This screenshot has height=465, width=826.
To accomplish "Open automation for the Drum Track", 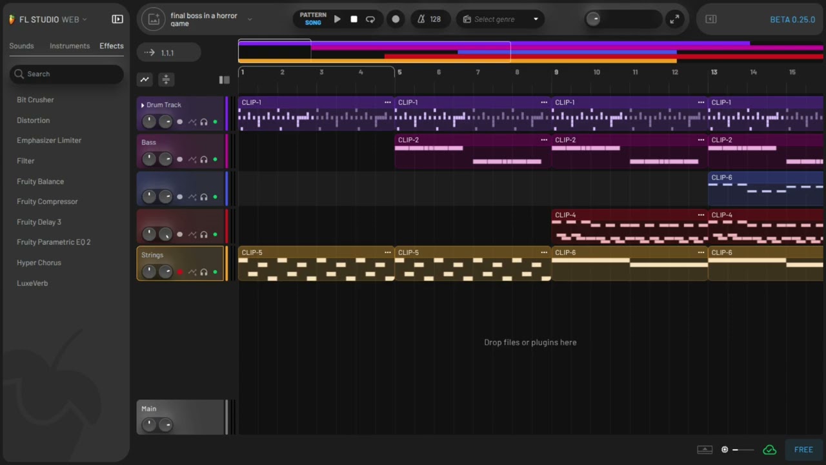I will 192,122.
